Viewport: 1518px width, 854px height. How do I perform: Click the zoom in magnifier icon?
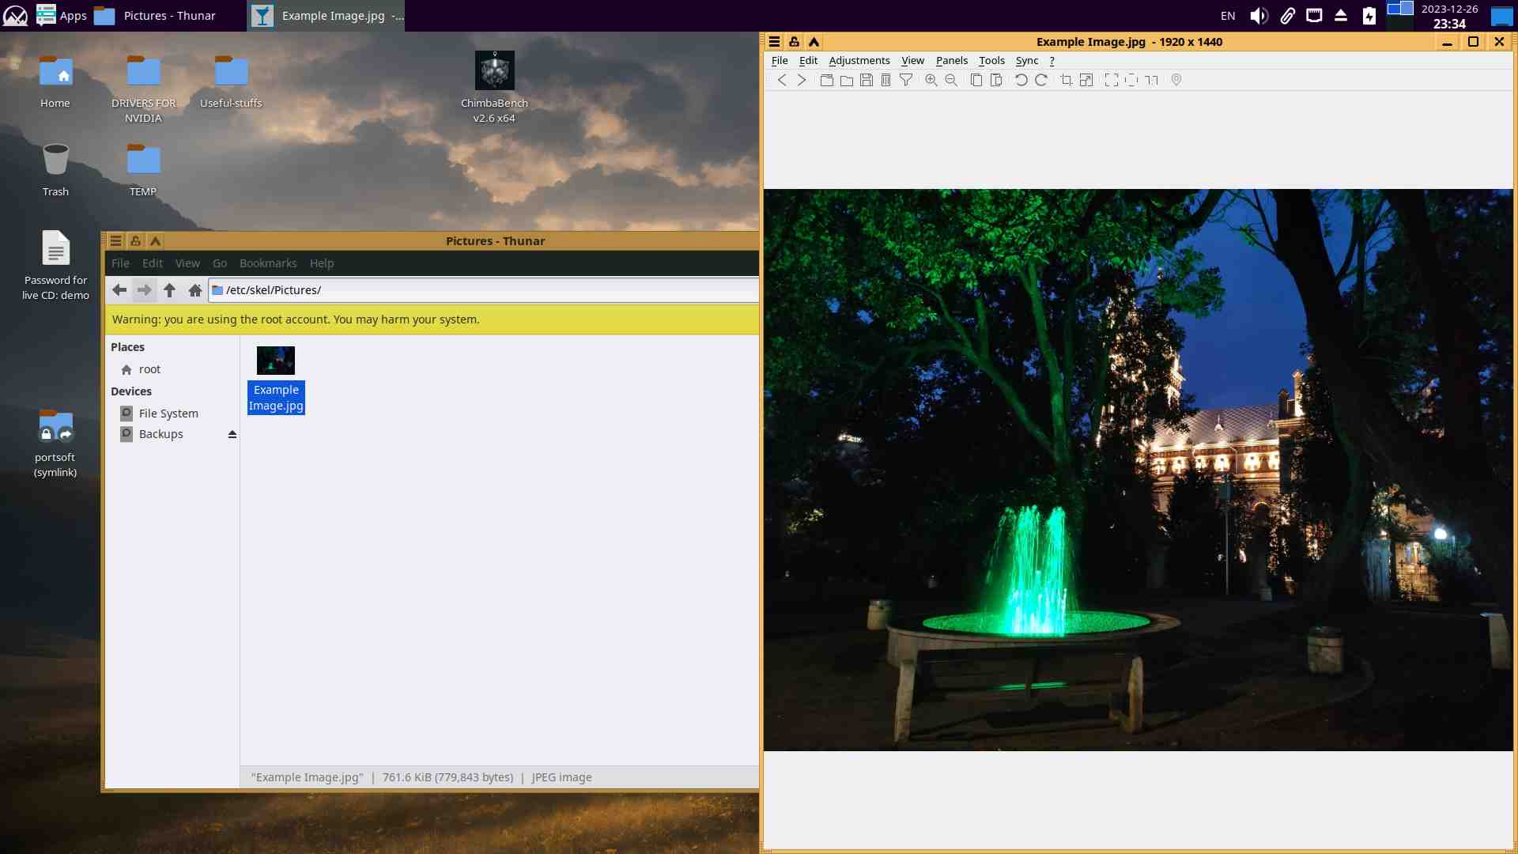coord(931,80)
